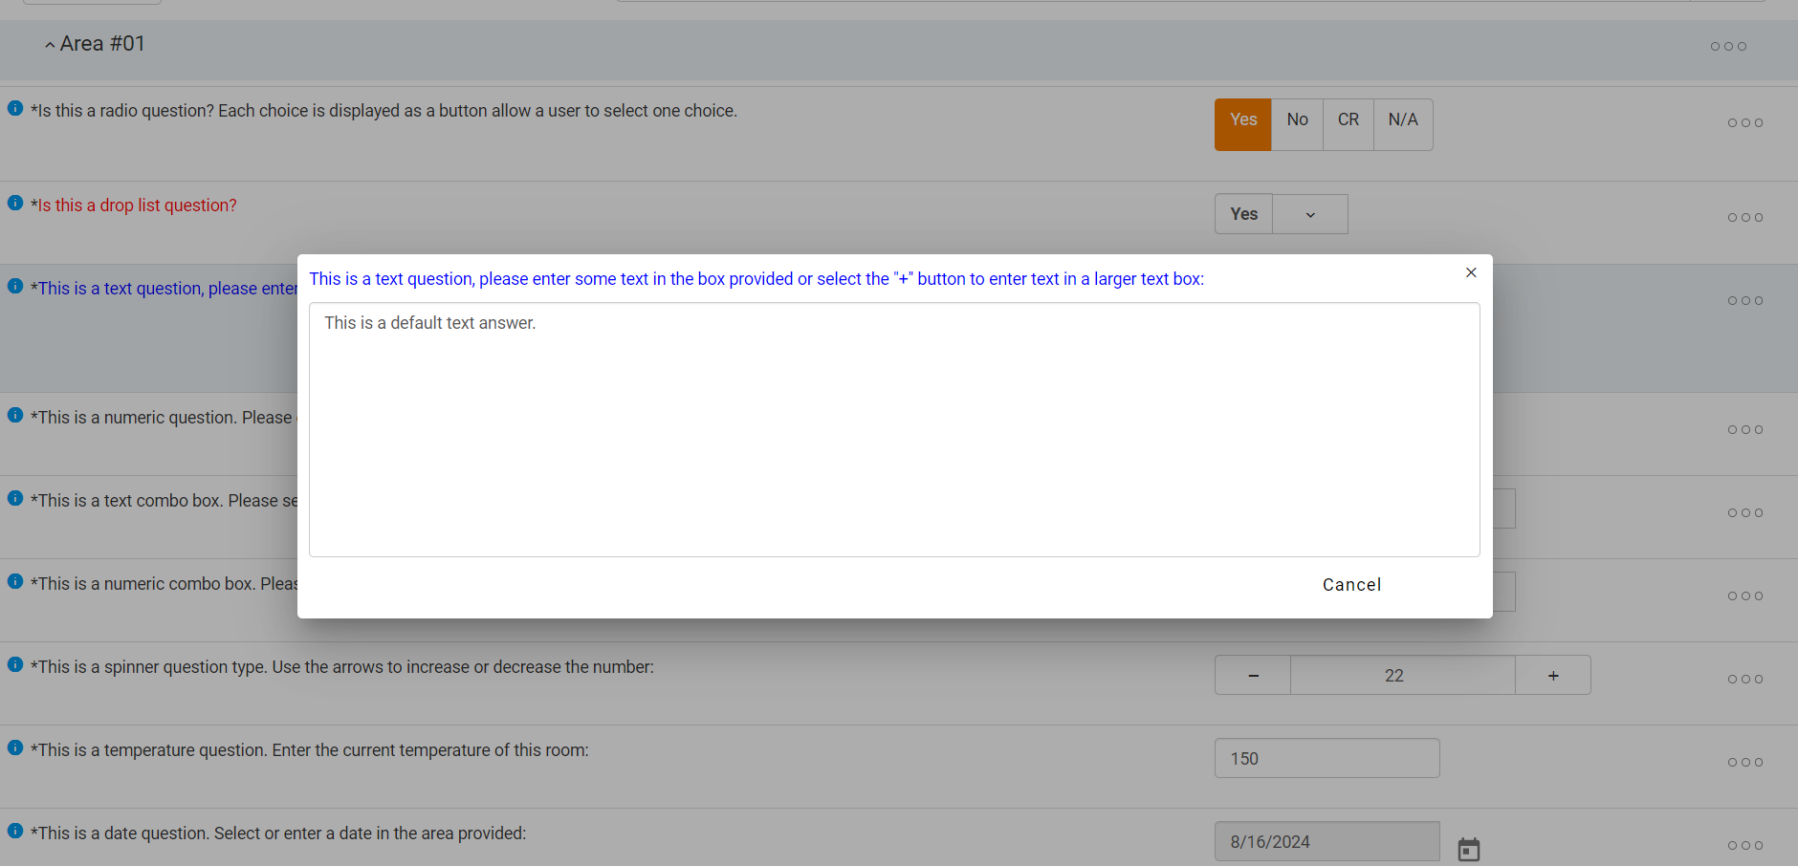Open the three-dot menu for the drop list question row
The width and height of the screenshot is (1798, 866).
pos(1745,217)
